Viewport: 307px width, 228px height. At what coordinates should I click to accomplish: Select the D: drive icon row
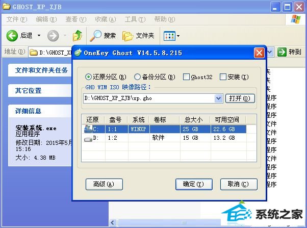88,139
